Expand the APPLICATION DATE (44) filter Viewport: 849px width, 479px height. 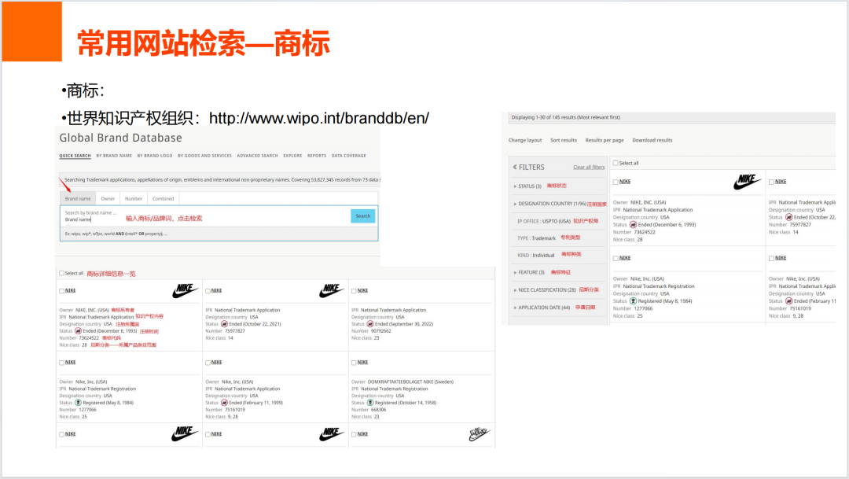pyautogui.click(x=542, y=308)
